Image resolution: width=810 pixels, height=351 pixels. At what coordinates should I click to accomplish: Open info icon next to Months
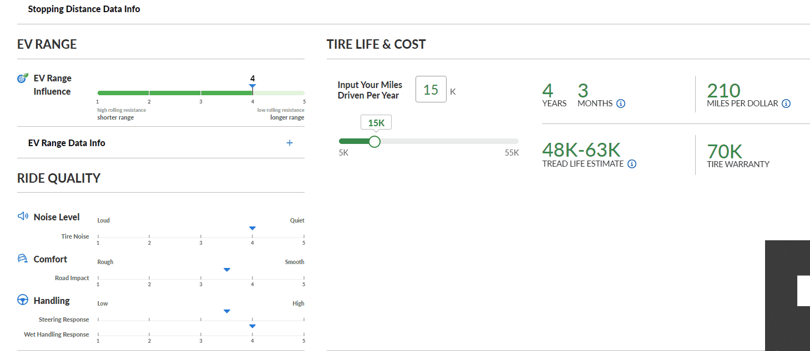click(x=621, y=104)
